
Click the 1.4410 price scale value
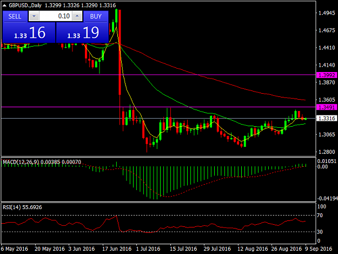click(327, 48)
